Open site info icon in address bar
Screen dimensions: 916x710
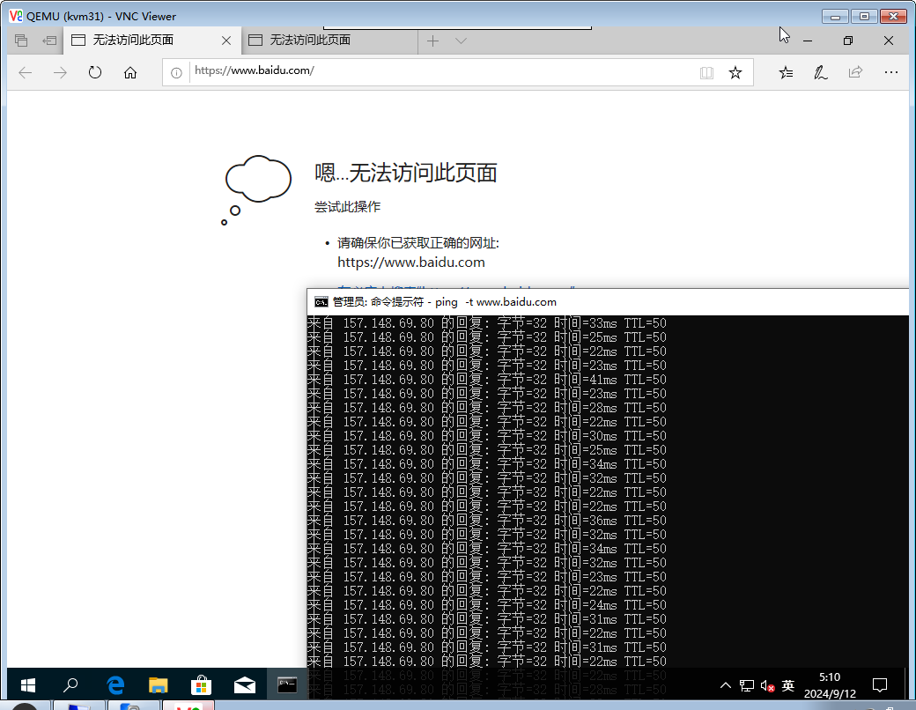176,72
